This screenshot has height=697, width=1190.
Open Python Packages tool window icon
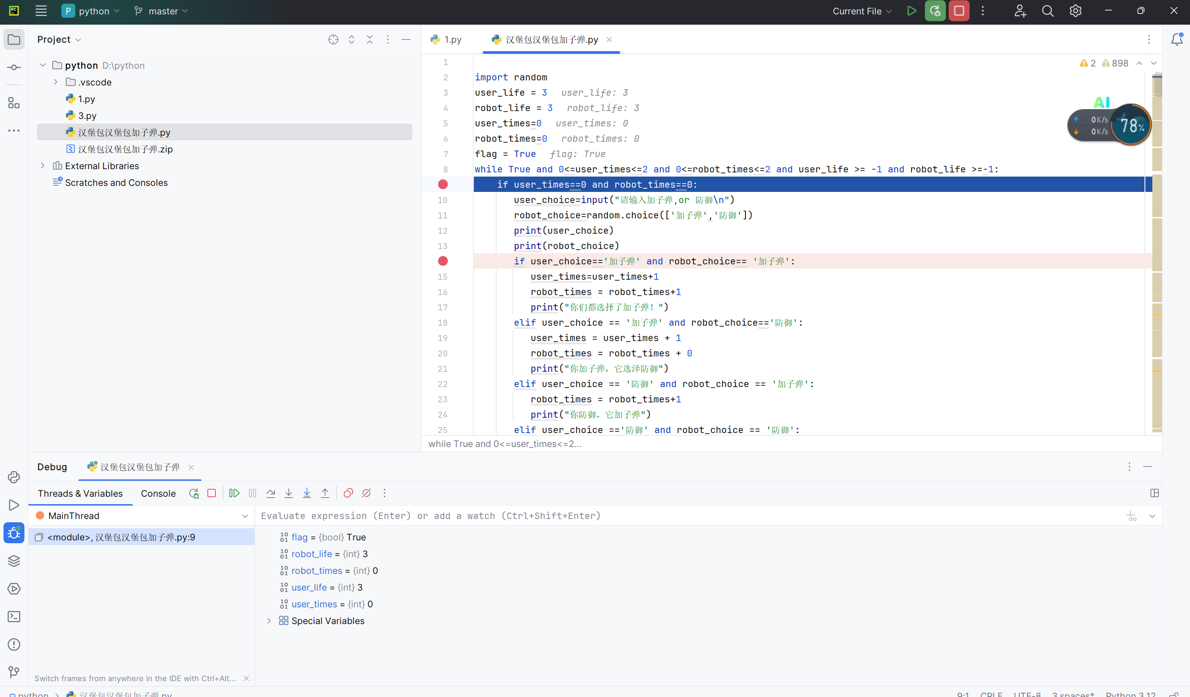point(13,560)
